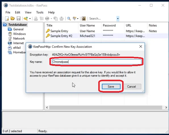The image size is (169, 135).
Task: Click the Add Entry key icon
Action: (x=26, y=19)
